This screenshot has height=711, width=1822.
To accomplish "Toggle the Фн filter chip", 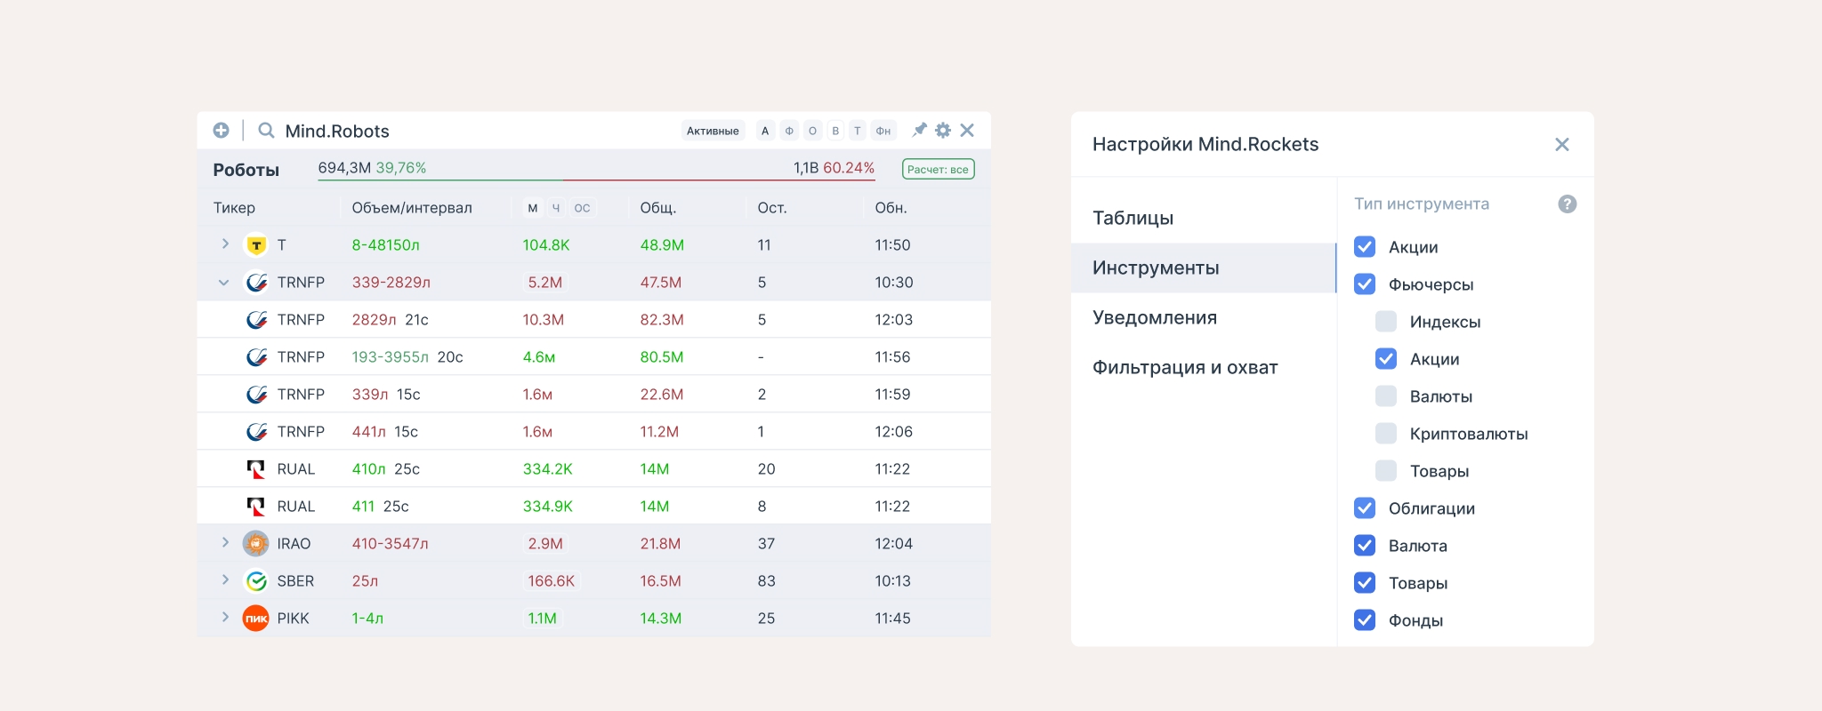I will [x=883, y=131].
